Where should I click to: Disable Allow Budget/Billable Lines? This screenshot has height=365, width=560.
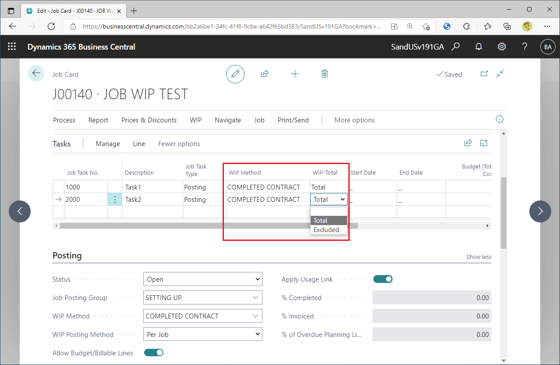click(153, 352)
